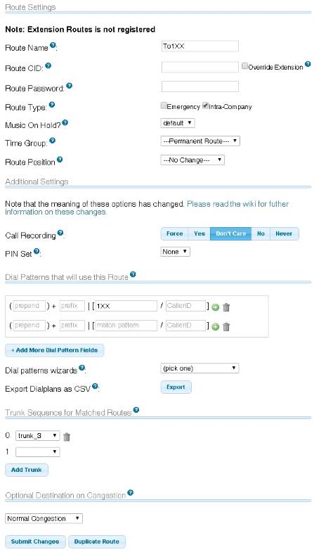Click help icon for Optional Destination on Congestion
Image resolution: width=314 pixels, height=552 pixels.
pos(131,492)
